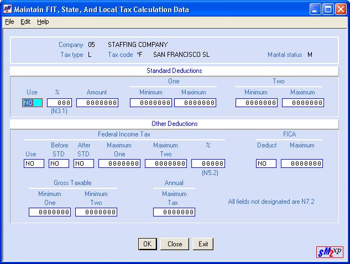Click the Other Deductions header
This screenshot has width=350, height=264.
point(175,124)
